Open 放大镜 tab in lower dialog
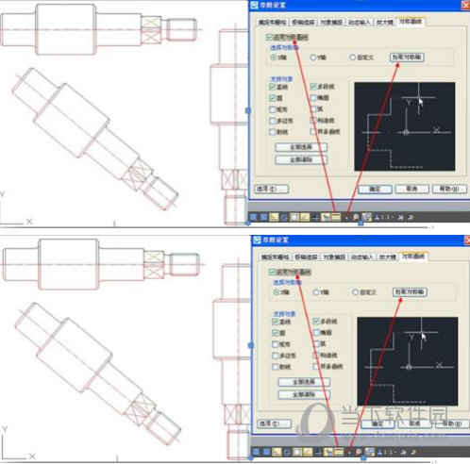The width and height of the screenshot is (470, 464). point(388,257)
